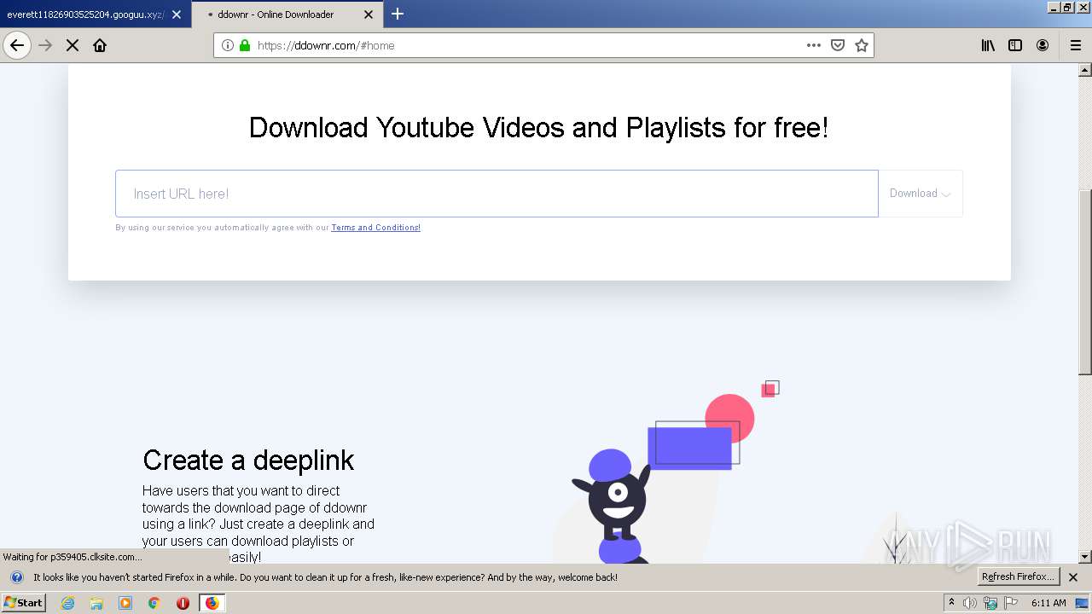Stop loading the ddownr page
This screenshot has width=1092, height=614.
pos(73,45)
